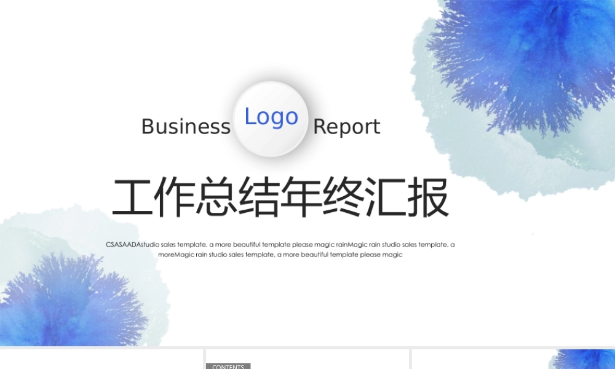Click the blue word "Logo" text
The width and height of the screenshot is (615, 369).
point(271,116)
